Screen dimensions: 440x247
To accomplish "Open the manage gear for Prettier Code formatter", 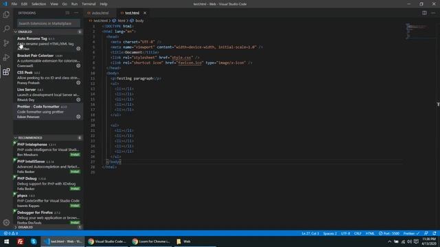I will click(x=78, y=117).
